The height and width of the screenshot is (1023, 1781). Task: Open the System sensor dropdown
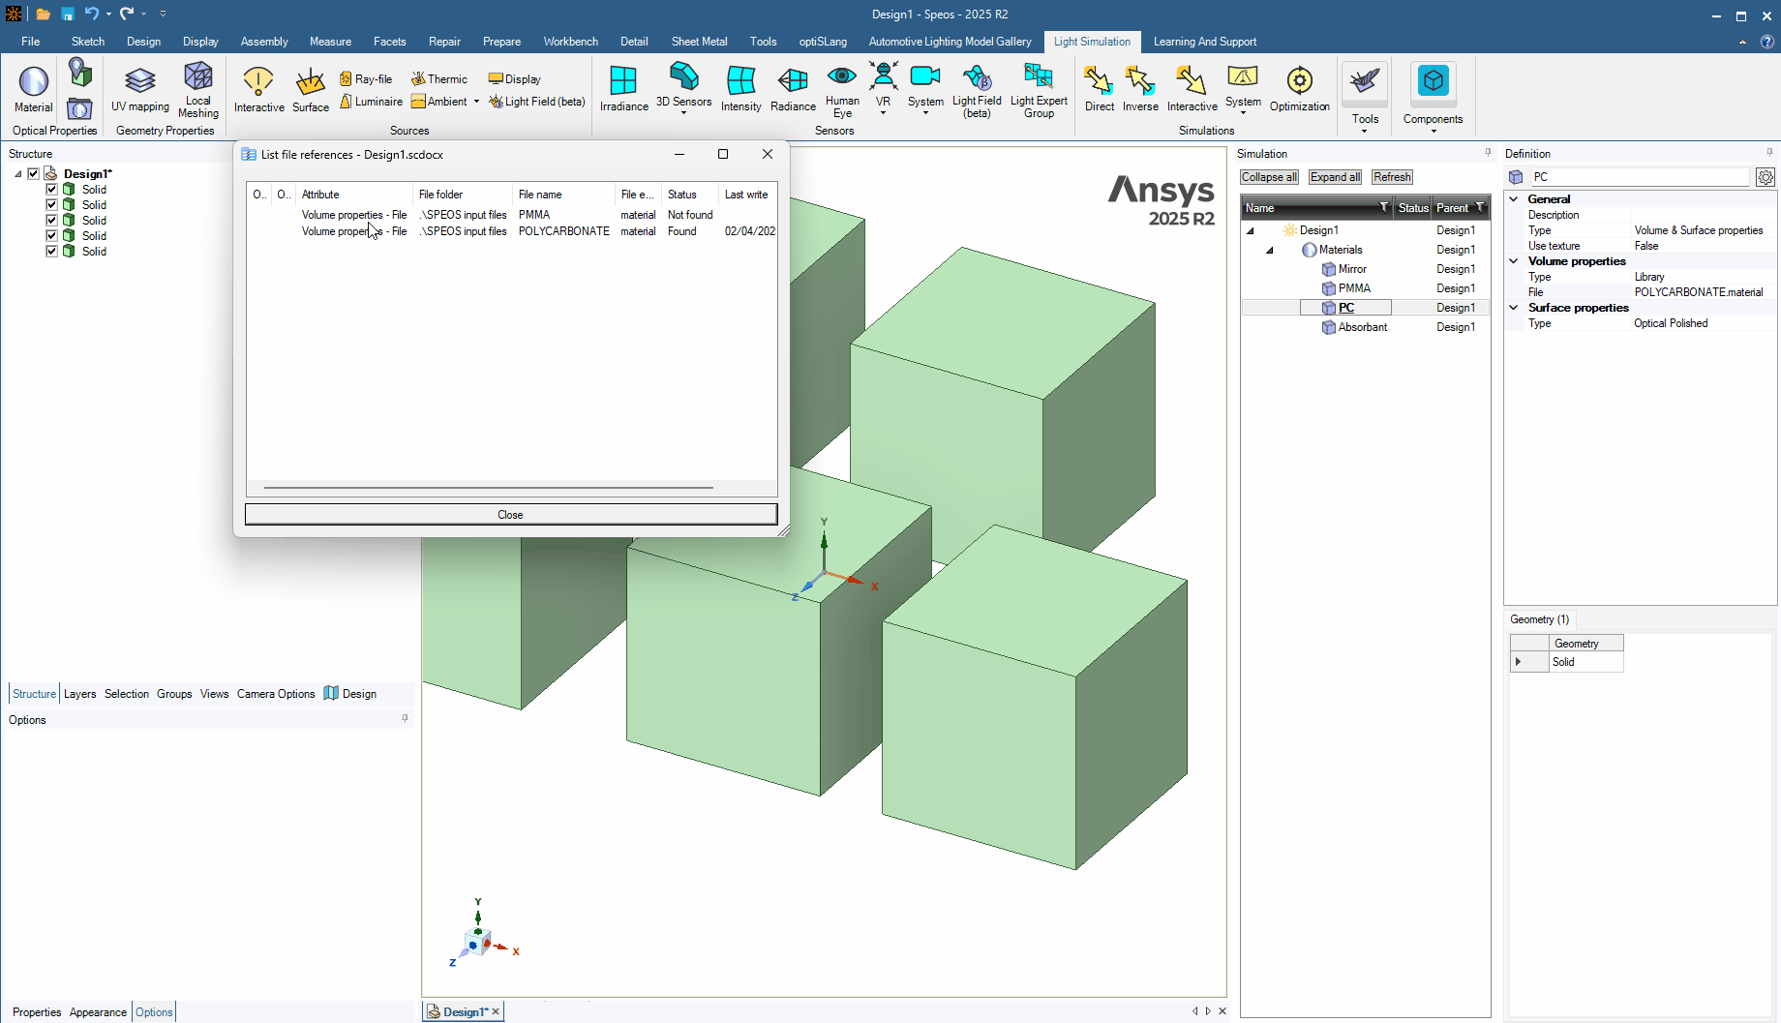pos(925,113)
